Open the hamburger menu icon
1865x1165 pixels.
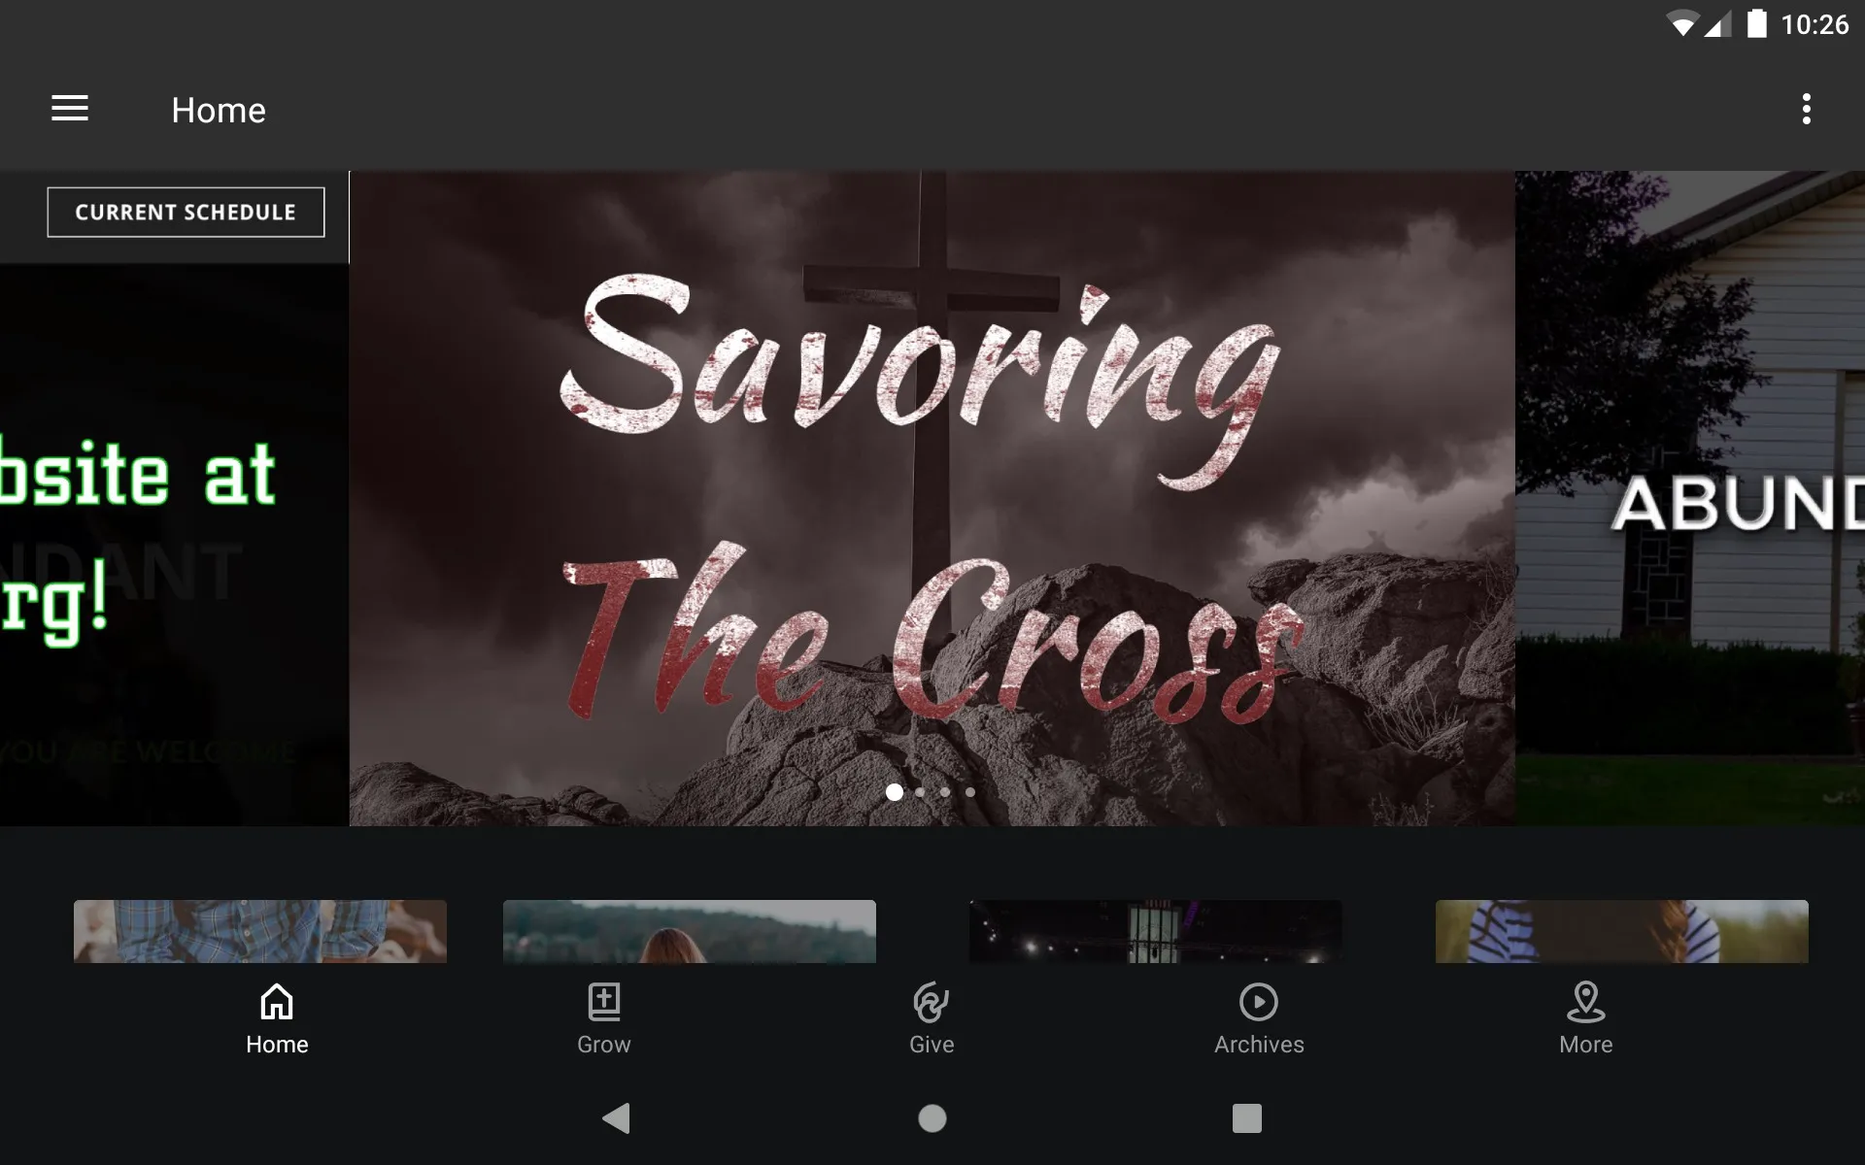pos(70,110)
